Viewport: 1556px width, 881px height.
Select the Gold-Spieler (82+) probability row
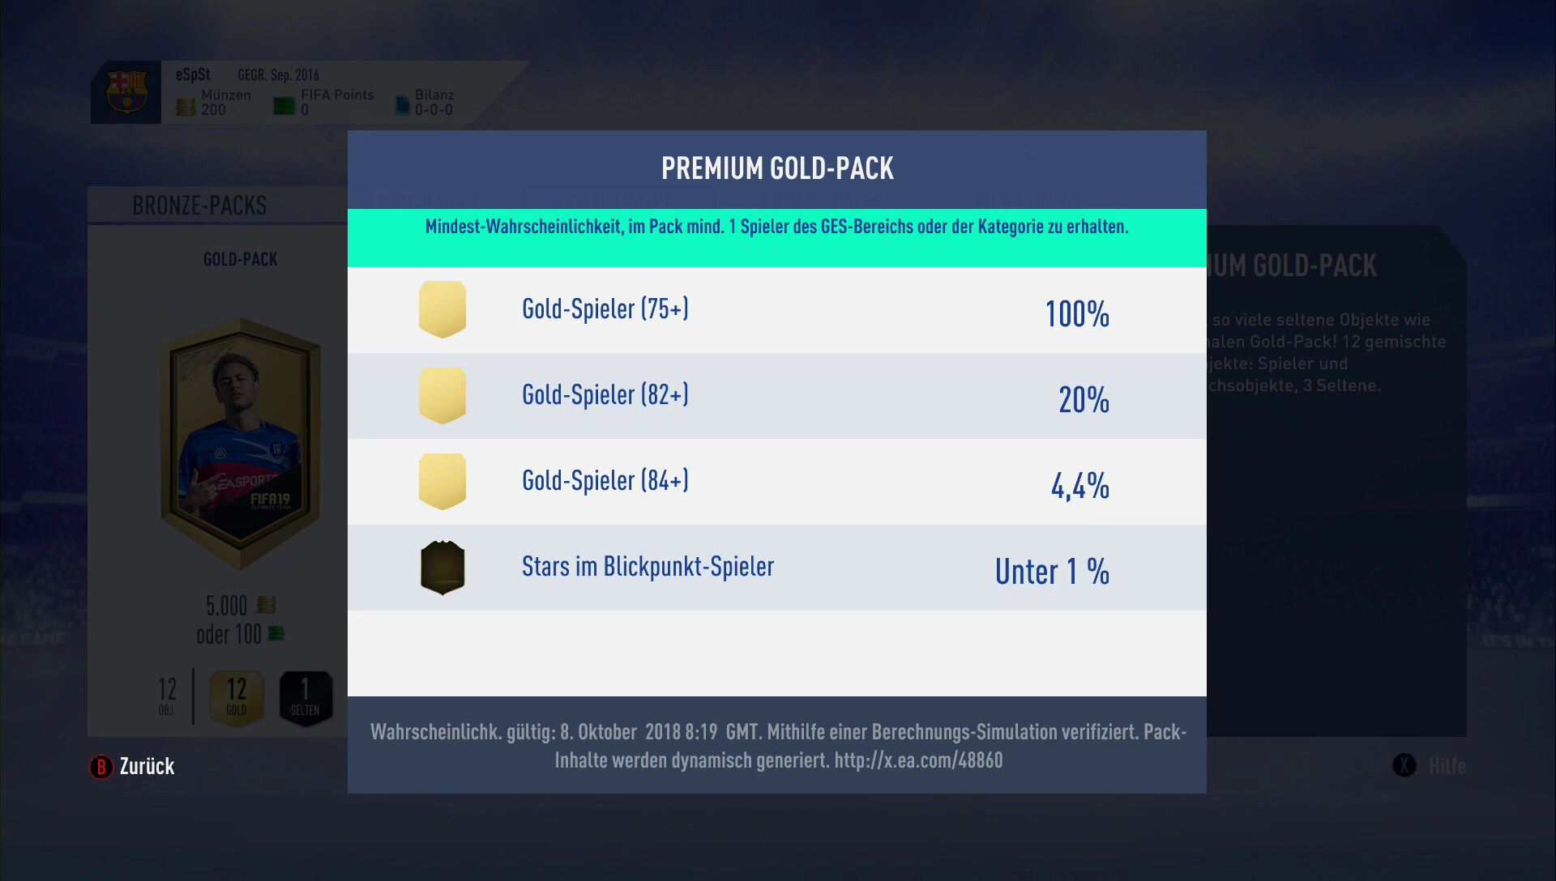pos(777,396)
